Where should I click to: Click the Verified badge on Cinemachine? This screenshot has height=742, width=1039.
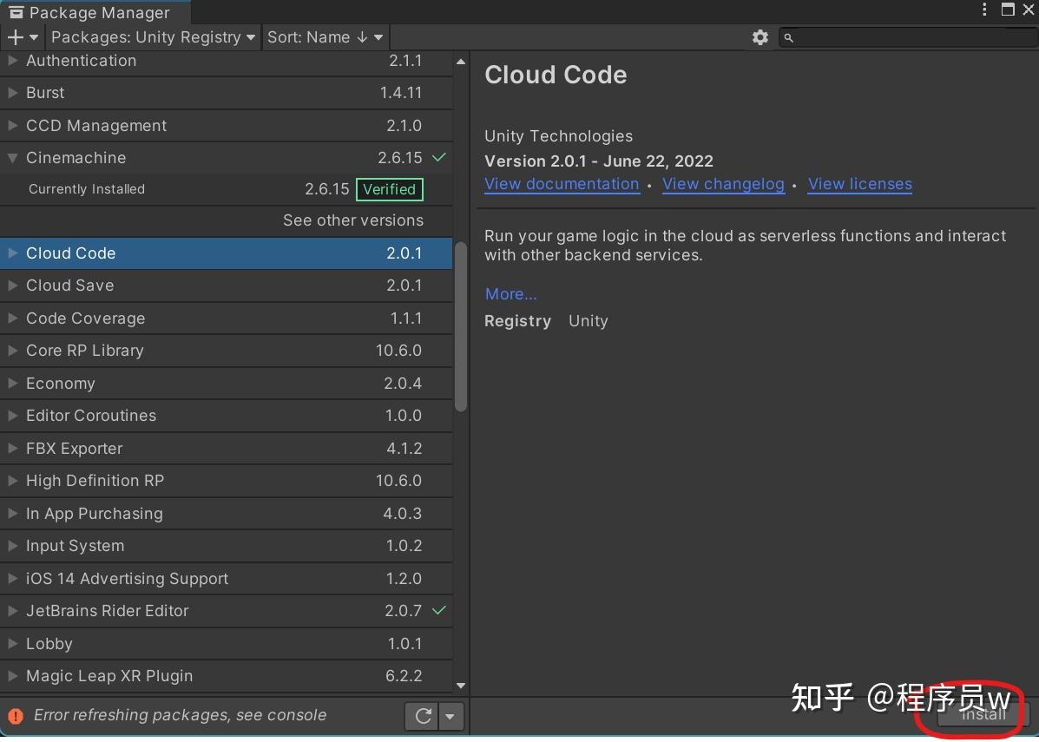click(389, 189)
